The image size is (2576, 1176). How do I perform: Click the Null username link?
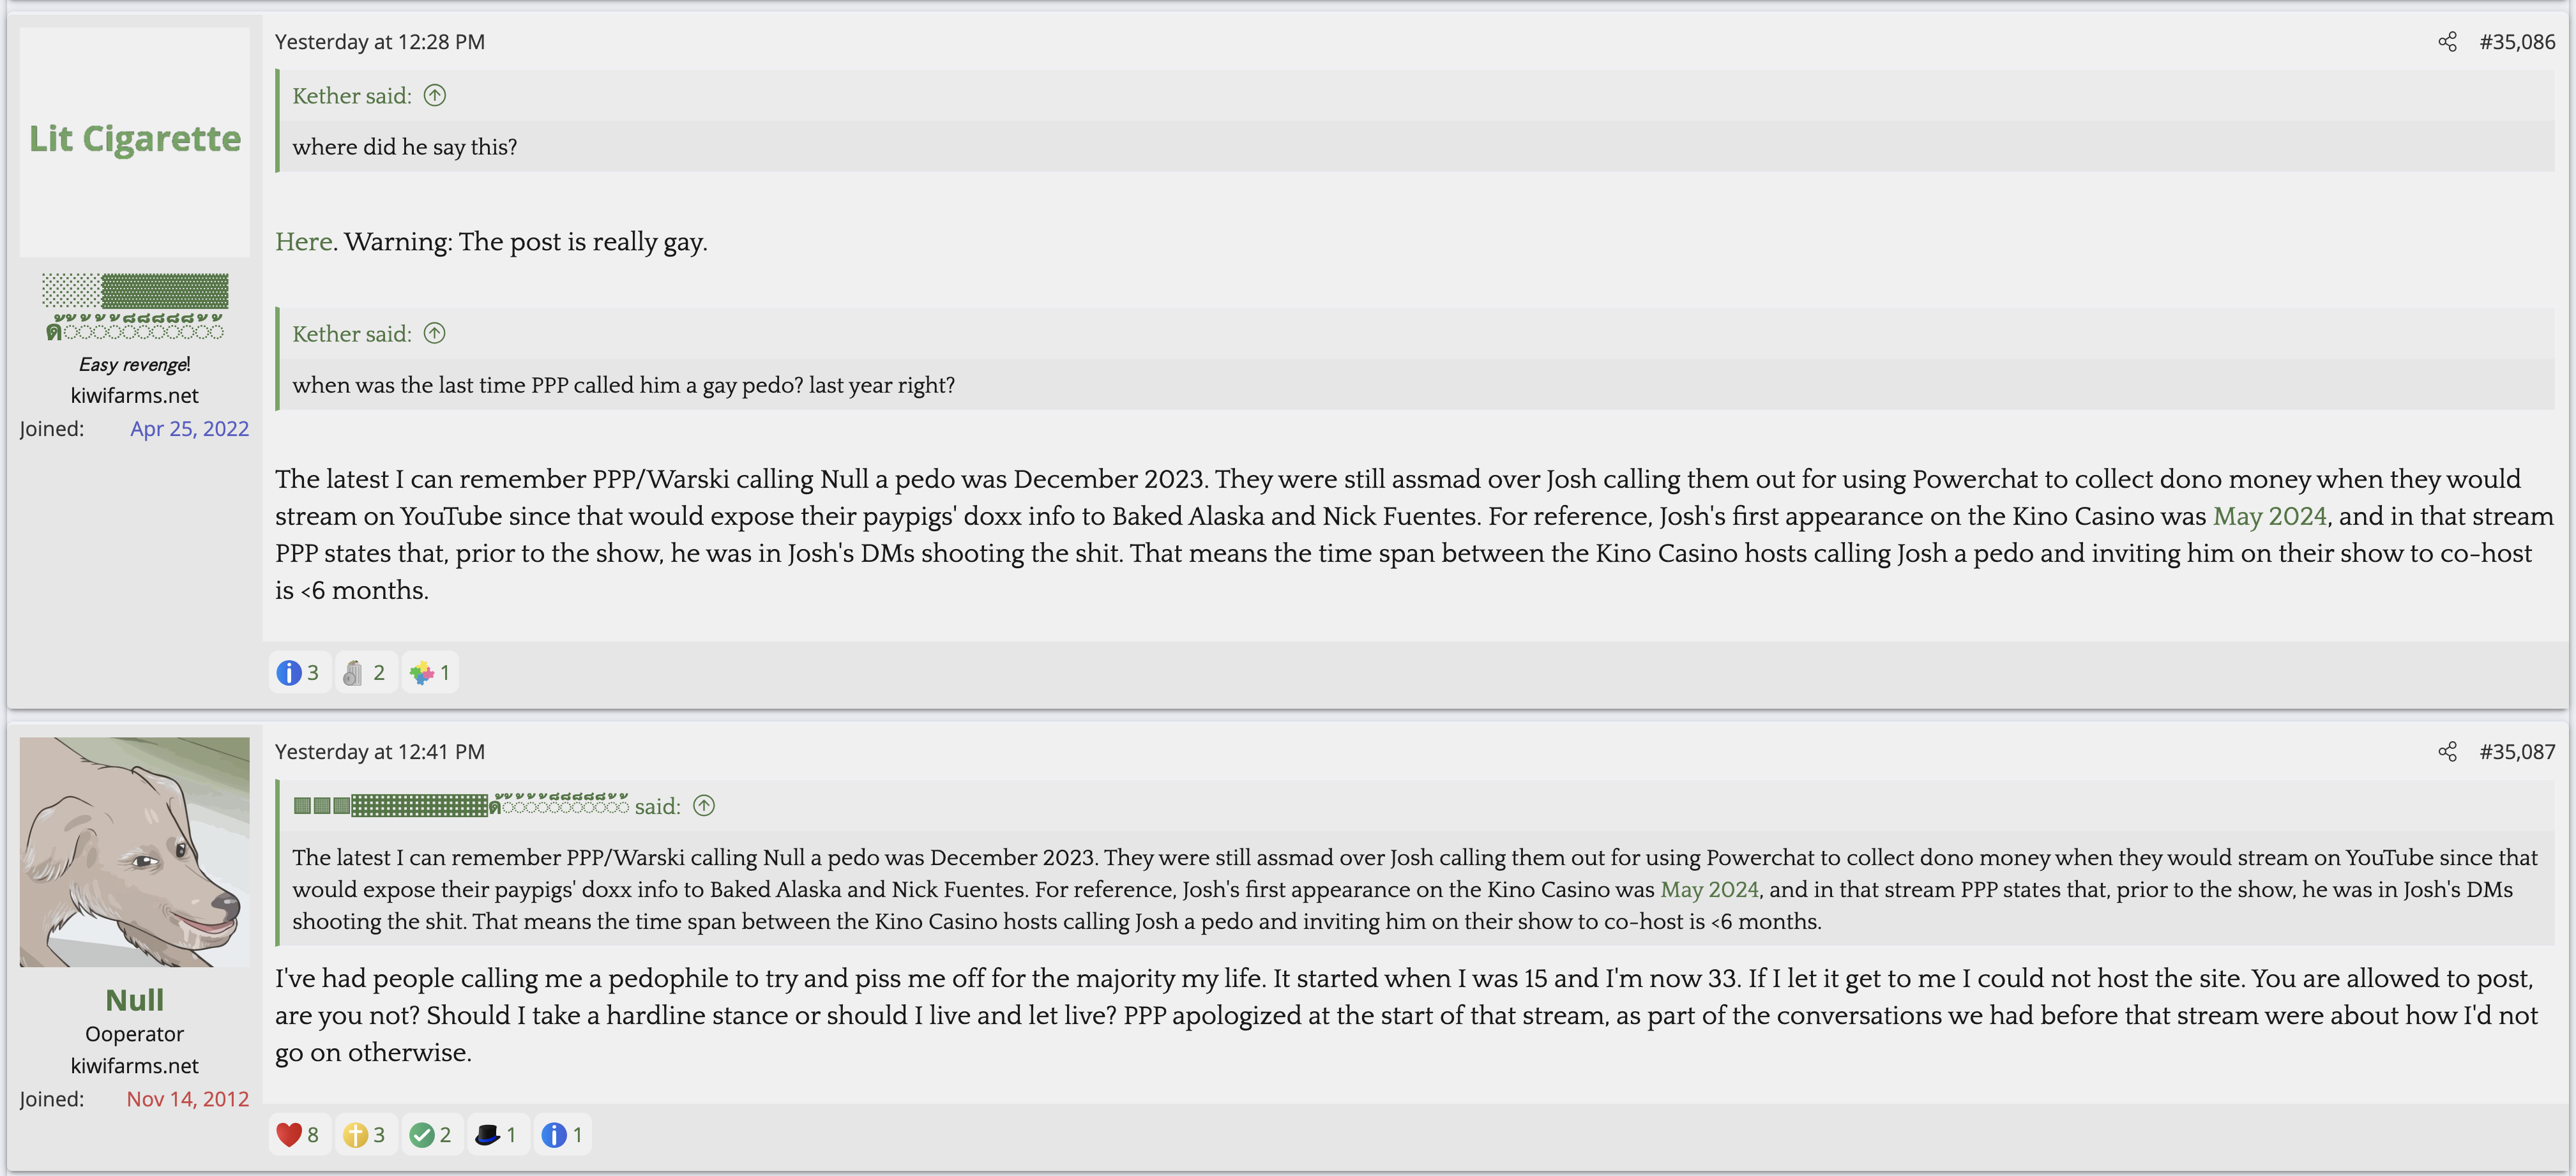(x=135, y=1000)
